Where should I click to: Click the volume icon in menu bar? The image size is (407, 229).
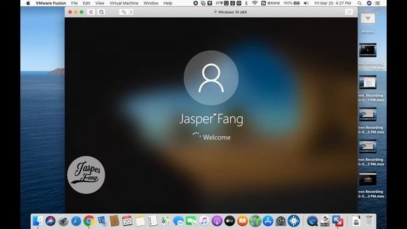(x=307, y=3)
